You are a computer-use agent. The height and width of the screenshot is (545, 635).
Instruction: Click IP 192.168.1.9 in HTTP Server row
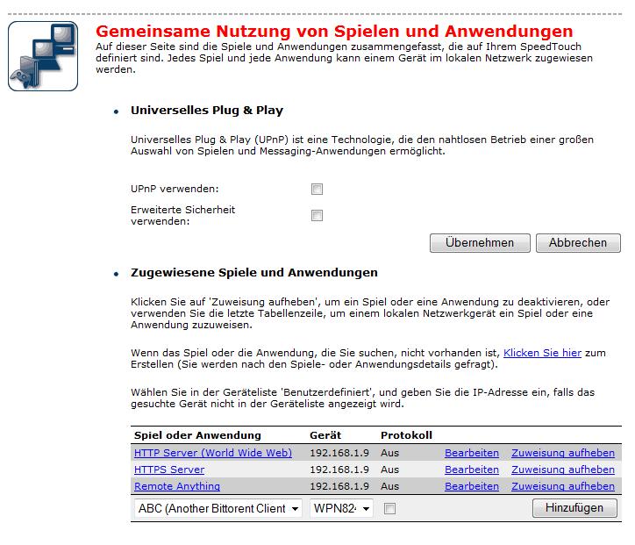pos(339,453)
